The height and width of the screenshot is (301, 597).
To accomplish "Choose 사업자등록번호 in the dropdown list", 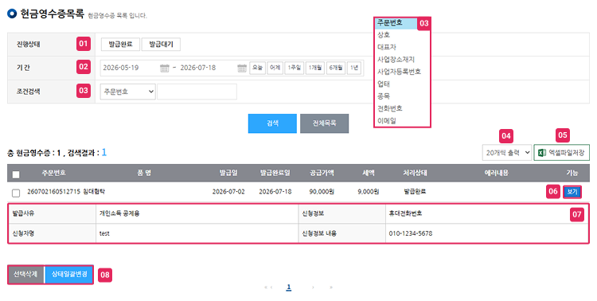I will (x=399, y=72).
